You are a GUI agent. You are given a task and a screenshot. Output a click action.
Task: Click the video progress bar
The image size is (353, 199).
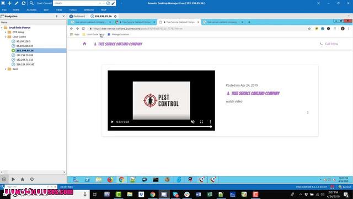(x=161, y=127)
